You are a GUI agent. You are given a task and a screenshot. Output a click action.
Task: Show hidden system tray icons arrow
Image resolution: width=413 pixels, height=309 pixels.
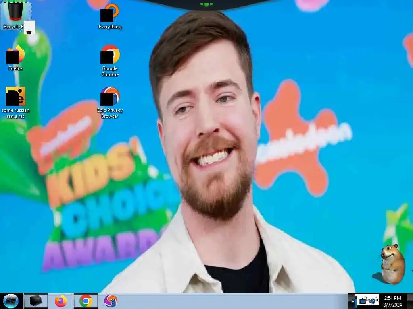pos(352,301)
